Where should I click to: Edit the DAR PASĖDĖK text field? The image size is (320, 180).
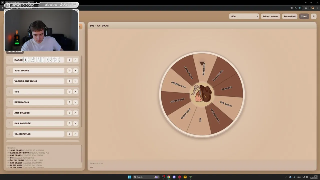[38, 123]
